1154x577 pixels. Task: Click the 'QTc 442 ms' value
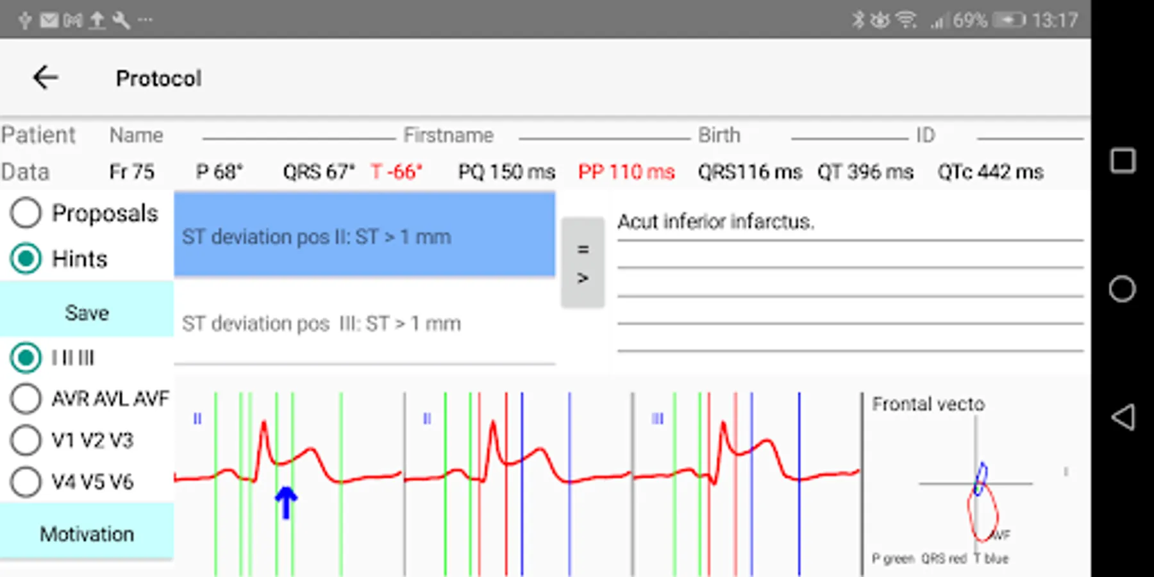pos(991,172)
